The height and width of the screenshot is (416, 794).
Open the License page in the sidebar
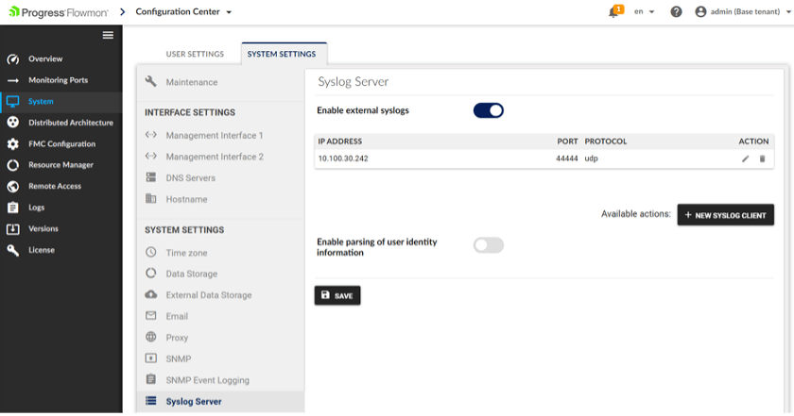click(41, 250)
